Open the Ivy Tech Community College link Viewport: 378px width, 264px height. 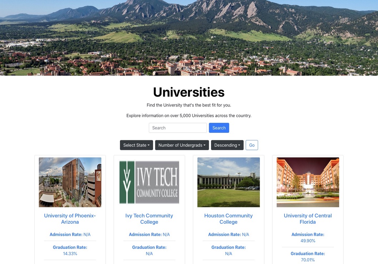point(149,219)
